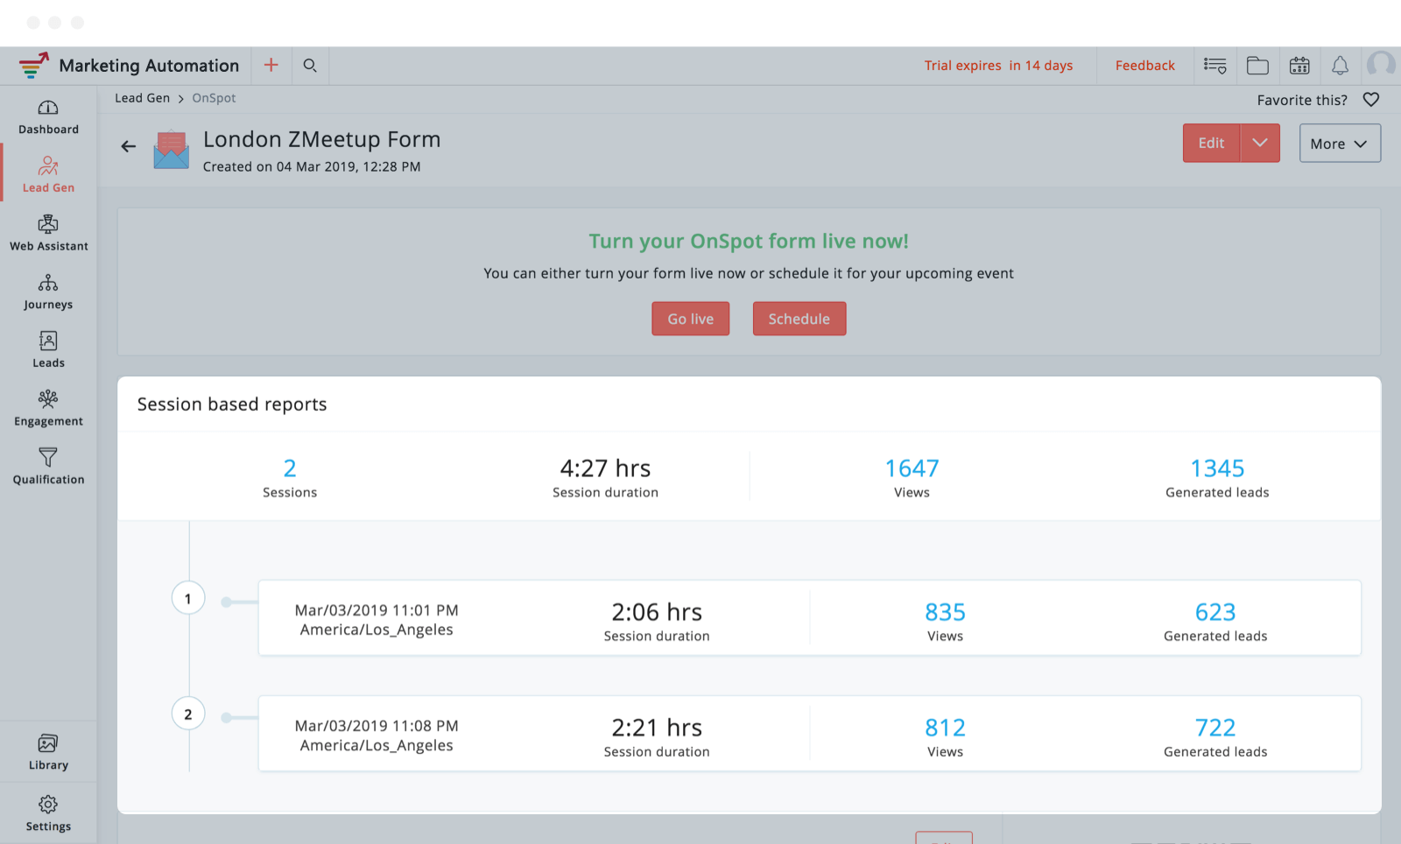Favorite this form with heart icon
This screenshot has width=1401, height=844.
click(x=1371, y=100)
